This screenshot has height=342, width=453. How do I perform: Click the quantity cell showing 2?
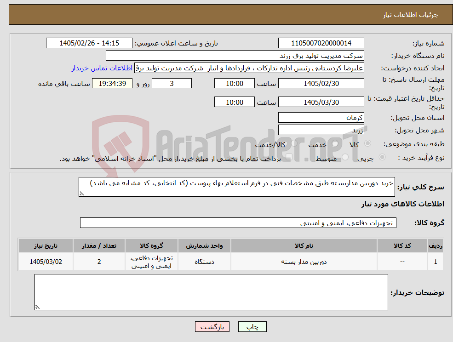point(99,262)
